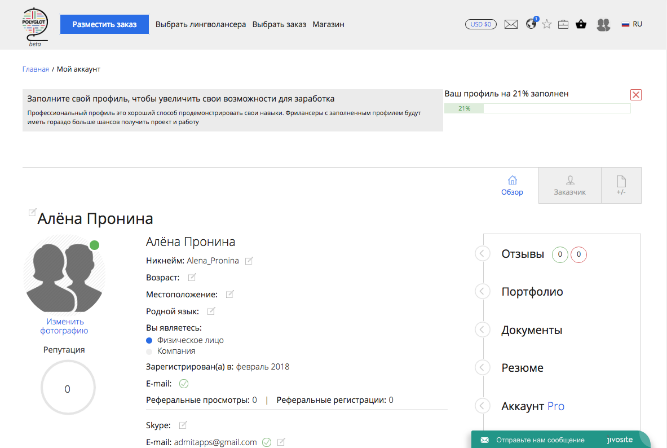The image size is (667, 448).
Task: Open favorites via the star icon
Action: 546,24
